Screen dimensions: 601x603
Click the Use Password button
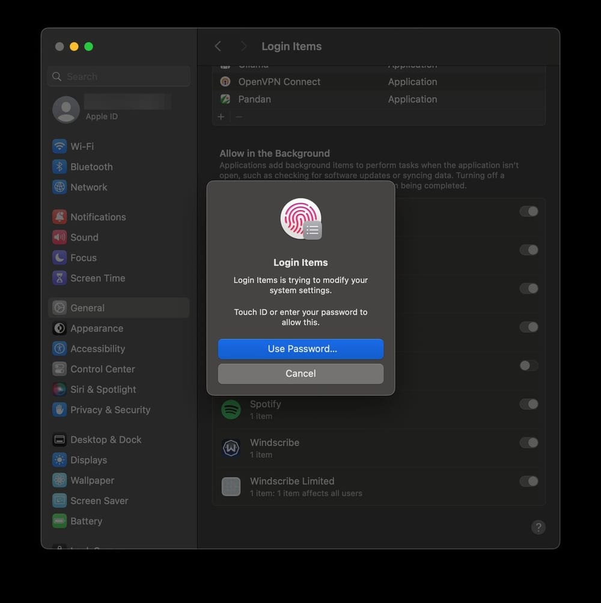pyautogui.click(x=300, y=349)
